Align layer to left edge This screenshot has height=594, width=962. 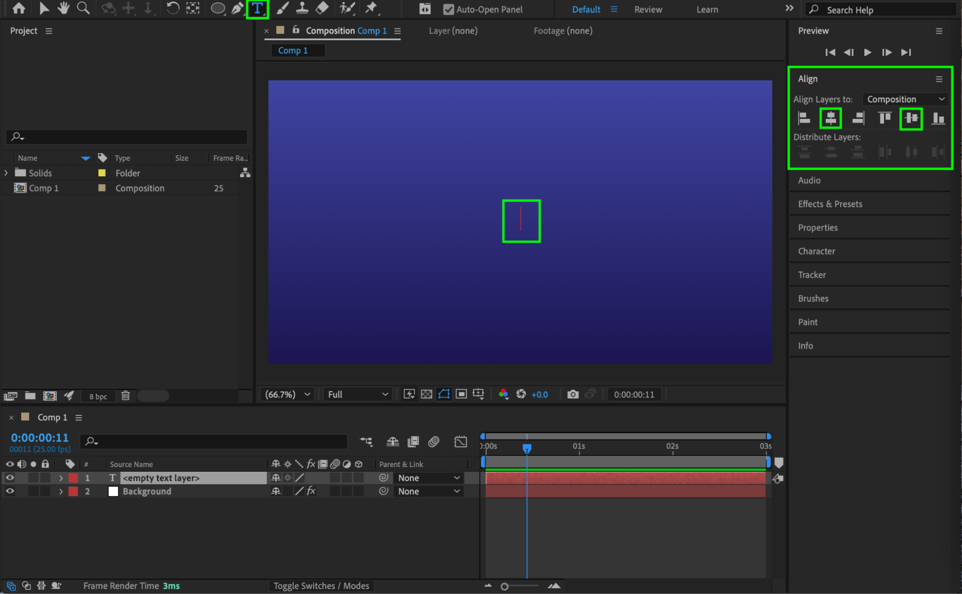click(x=804, y=118)
